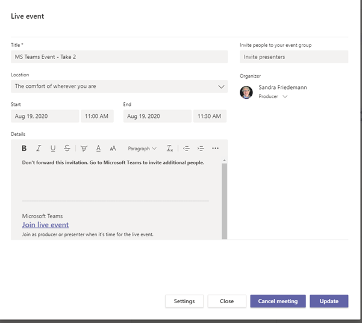The width and height of the screenshot is (362, 323).
Task: Increase the paragraph indent
Action: (x=201, y=148)
